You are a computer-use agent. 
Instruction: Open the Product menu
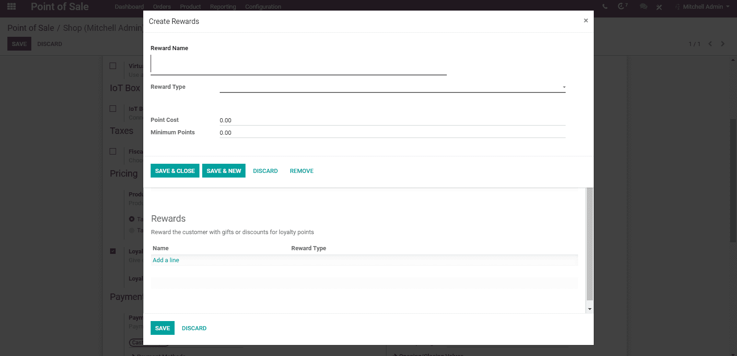pyautogui.click(x=190, y=6)
